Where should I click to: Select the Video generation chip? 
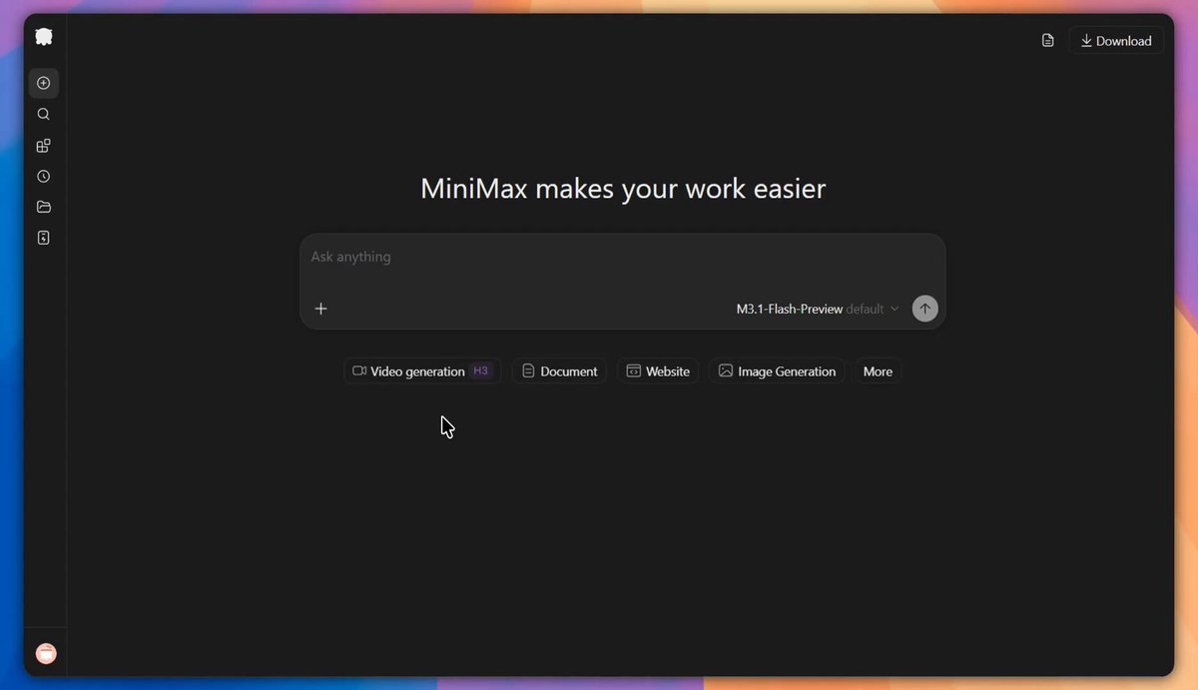pyautogui.click(x=422, y=371)
